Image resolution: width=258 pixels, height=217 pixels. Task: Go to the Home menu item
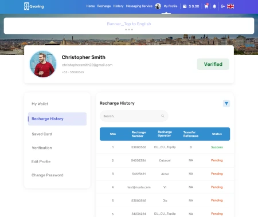[91, 6]
